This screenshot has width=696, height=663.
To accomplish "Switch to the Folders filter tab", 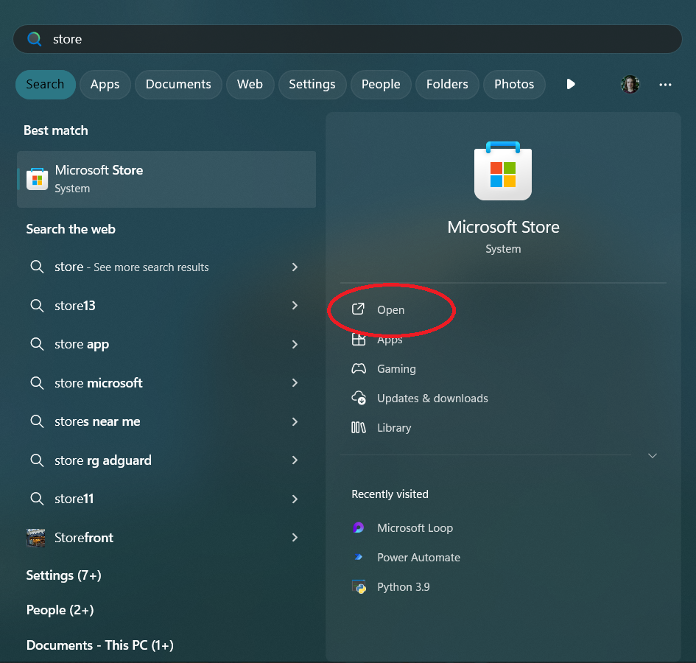I will click(447, 85).
